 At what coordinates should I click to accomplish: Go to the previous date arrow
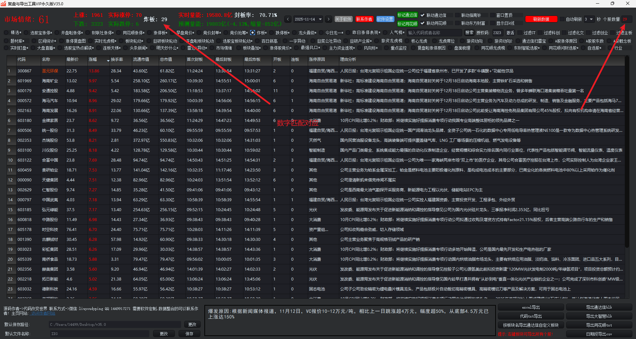pyautogui.click(x=288, y=19)
